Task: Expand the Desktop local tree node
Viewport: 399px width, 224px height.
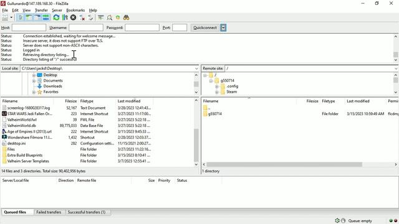Action: 34,75
